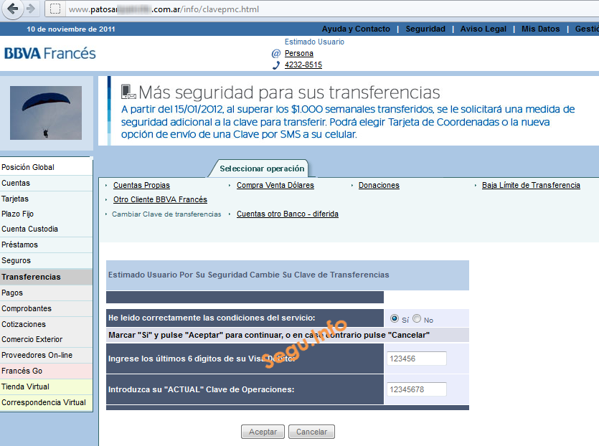Open the Otro Cliente BBVA Francés link
This screenshot has height=446, width=599.
[160, 199]
